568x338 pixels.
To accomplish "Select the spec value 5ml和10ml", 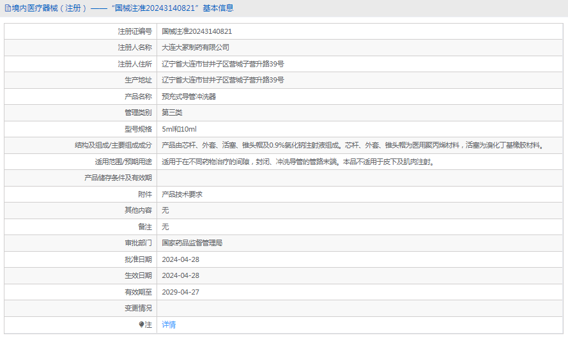I will coord(179,129).
